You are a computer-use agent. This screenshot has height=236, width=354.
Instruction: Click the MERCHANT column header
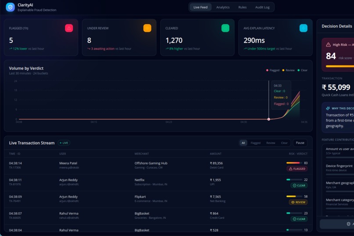click(x=141, y=153)
